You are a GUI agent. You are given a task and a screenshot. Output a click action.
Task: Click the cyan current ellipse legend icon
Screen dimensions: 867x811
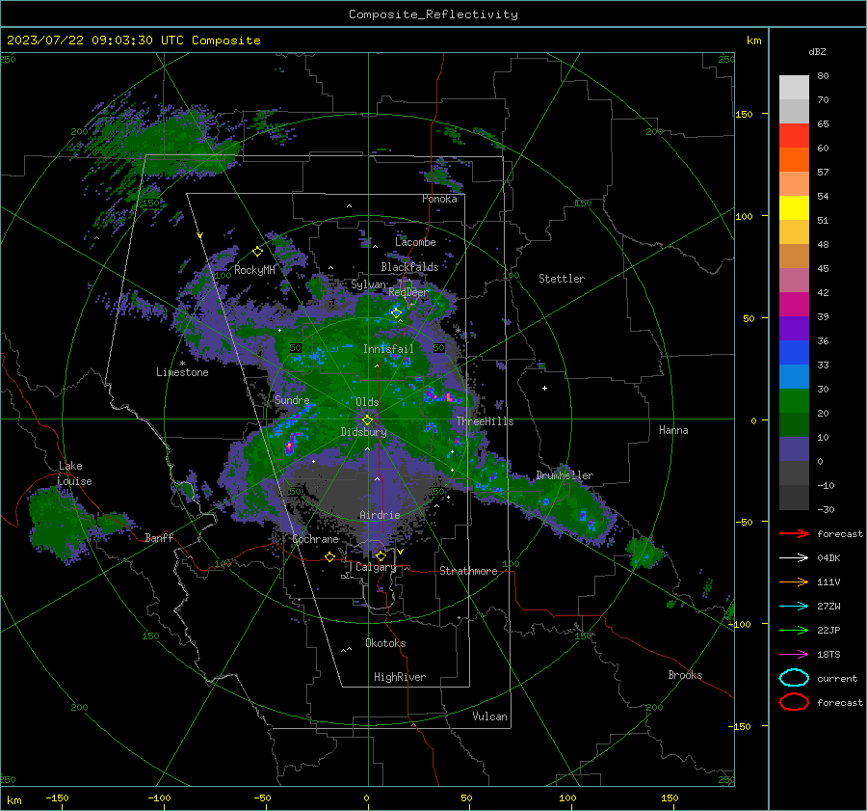794,678
